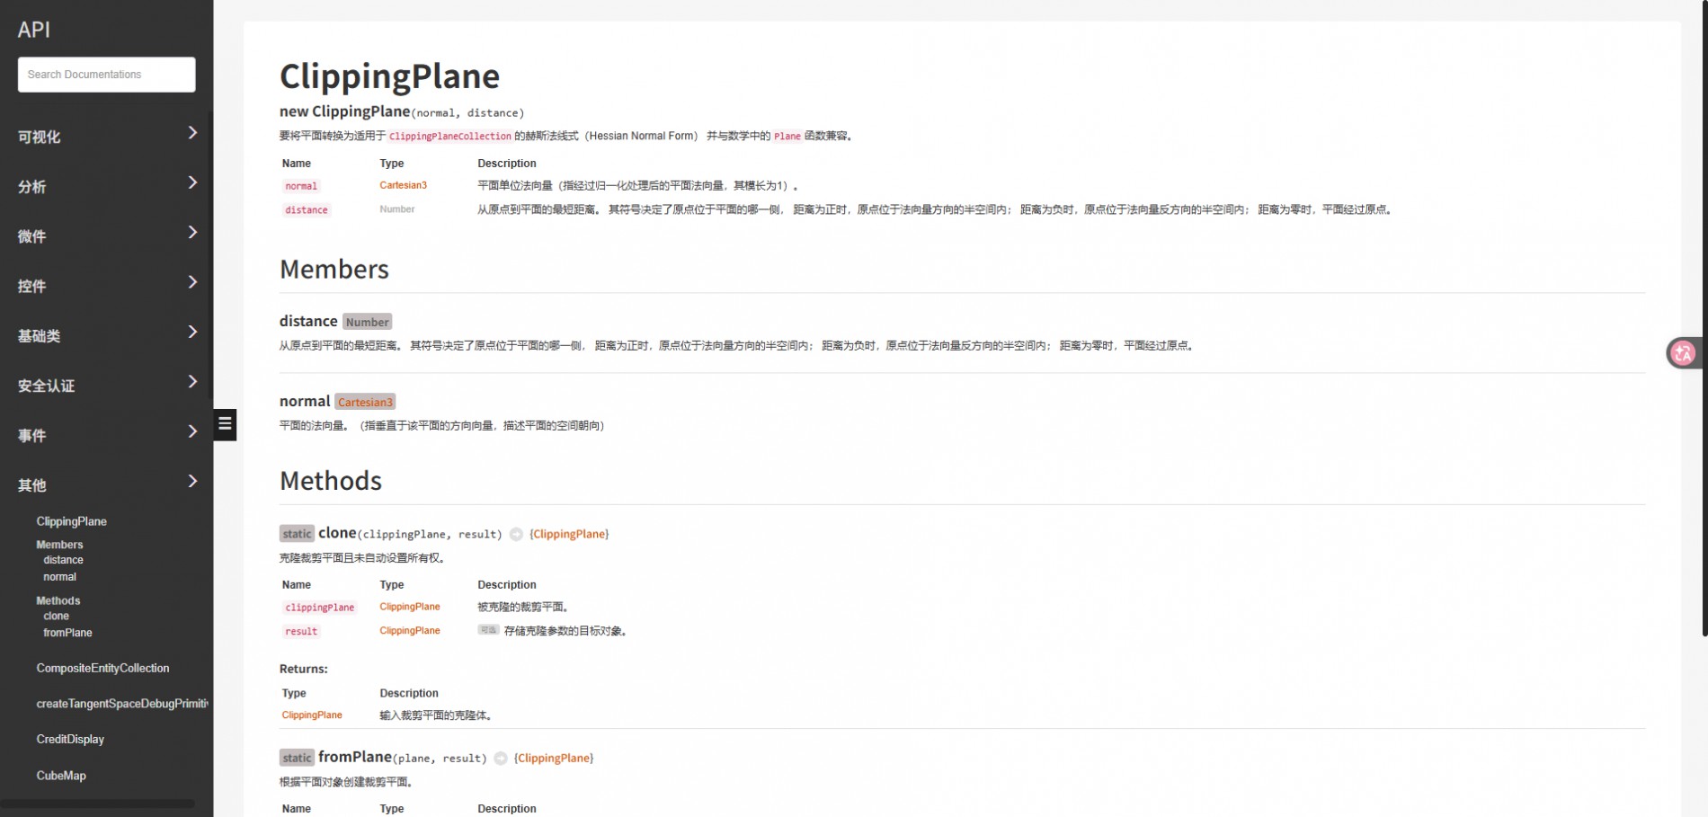Expand the 可视化 sidebar category
This screenshot has height=817, width=1708.
coord(192,133)
